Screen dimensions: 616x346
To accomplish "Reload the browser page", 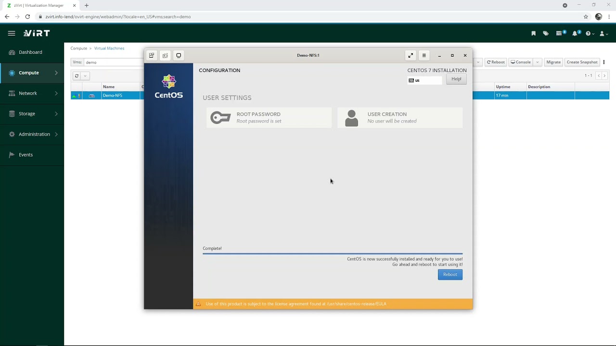I will pos(28,16).
